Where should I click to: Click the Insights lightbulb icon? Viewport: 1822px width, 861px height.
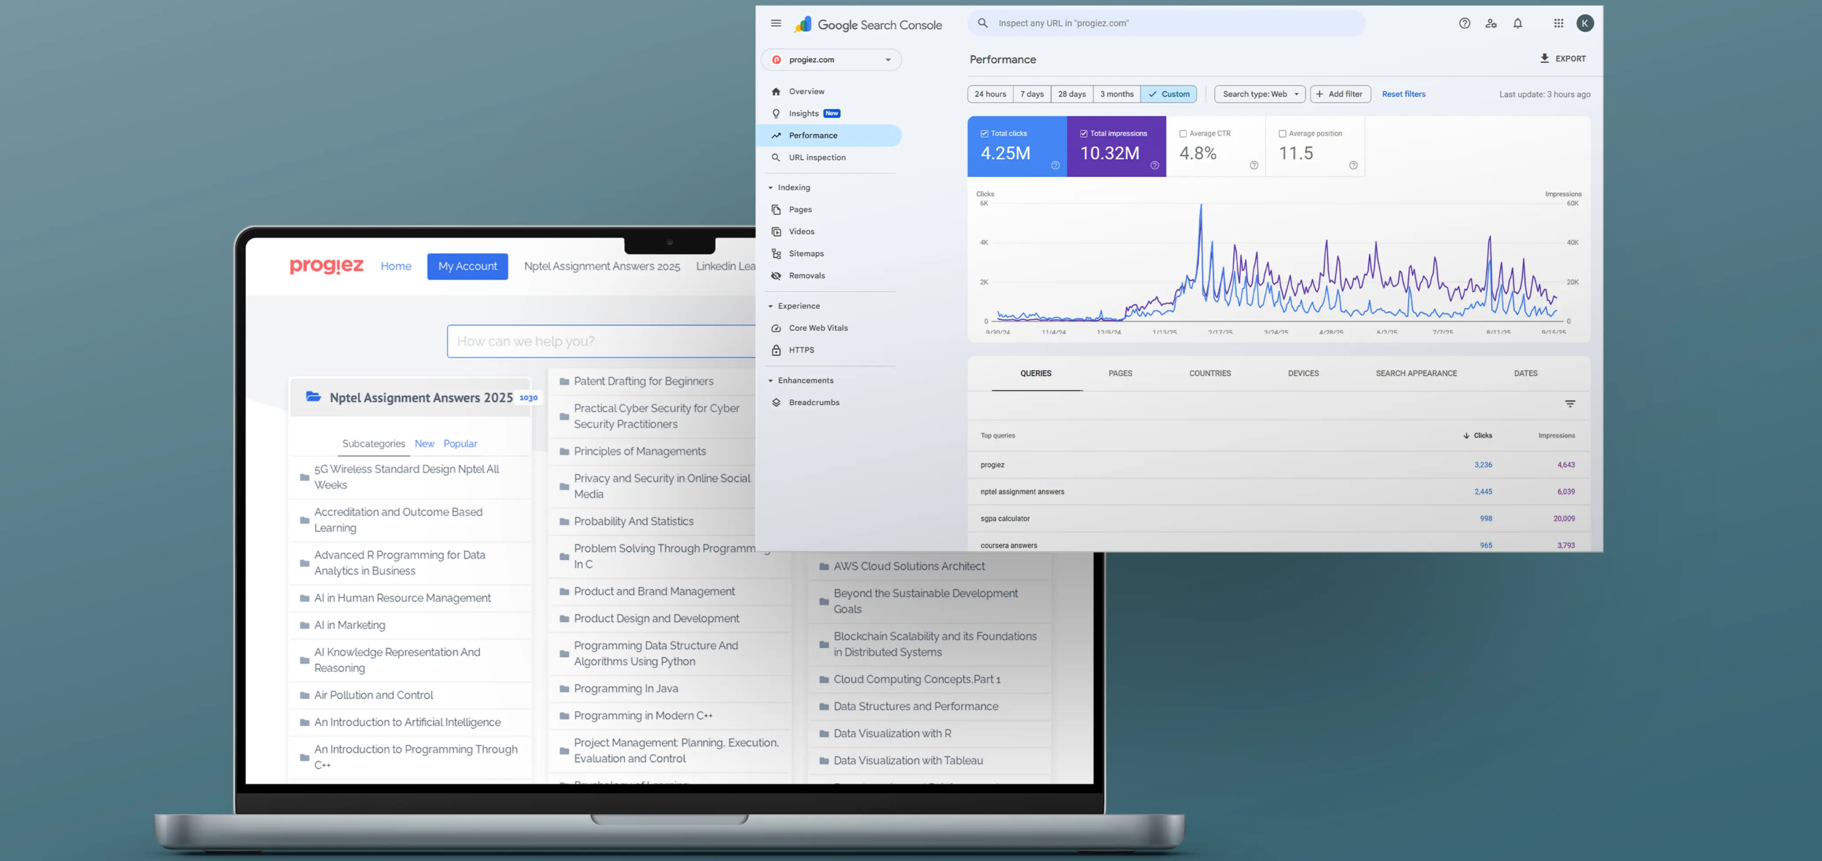[x=776, y=113]
